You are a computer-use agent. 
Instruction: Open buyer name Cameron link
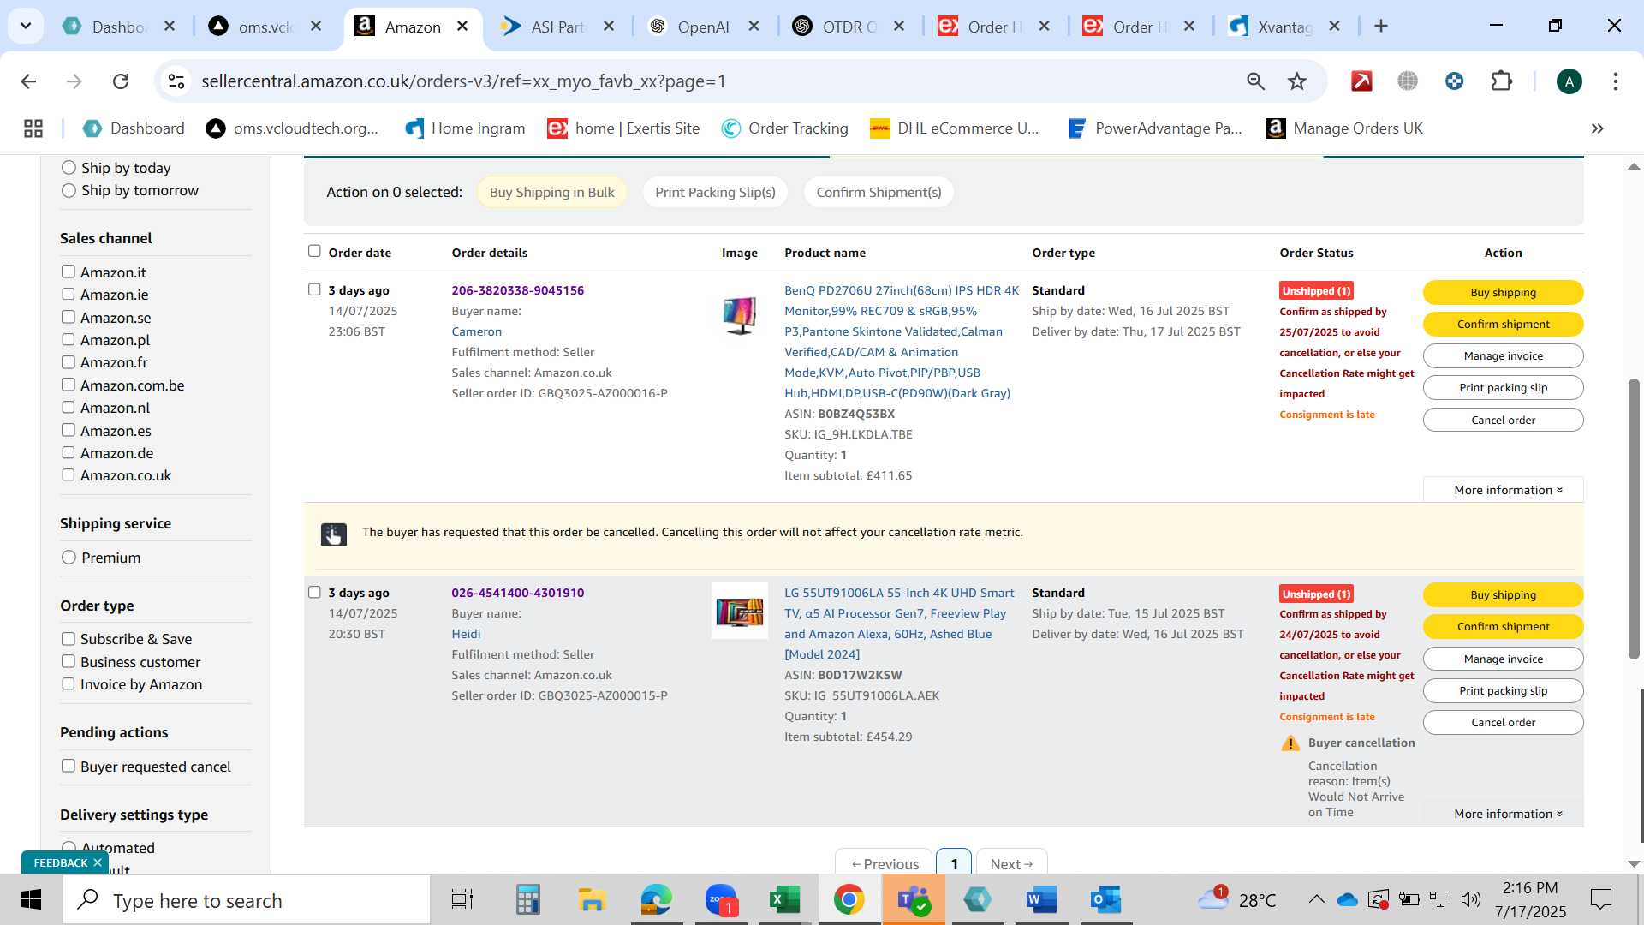coord(476,331)
